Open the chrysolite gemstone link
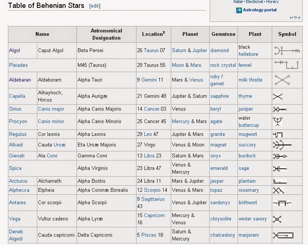Screen dimensions: 308x245 (221, 219)
